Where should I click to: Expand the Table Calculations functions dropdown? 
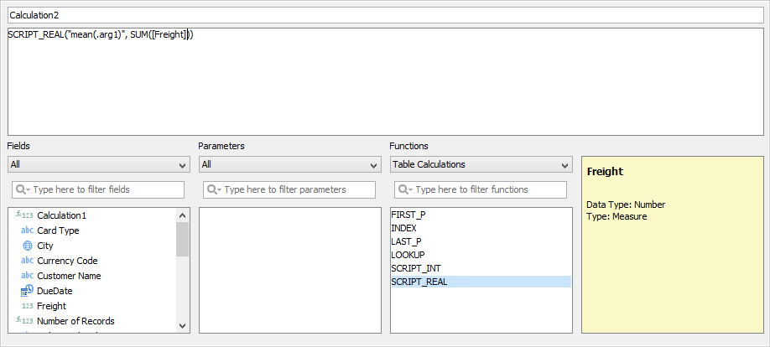[481, 164]
